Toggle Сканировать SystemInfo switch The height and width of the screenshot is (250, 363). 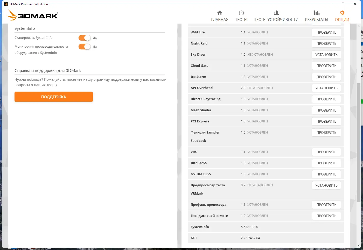[85, 38]
